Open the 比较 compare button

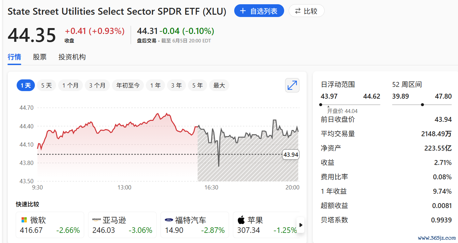click(x=306, y=11)
